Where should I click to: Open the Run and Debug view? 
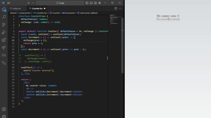coord(4,32)
